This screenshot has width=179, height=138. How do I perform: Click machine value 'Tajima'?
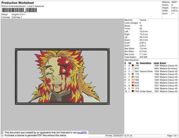[x=143, y=20]
